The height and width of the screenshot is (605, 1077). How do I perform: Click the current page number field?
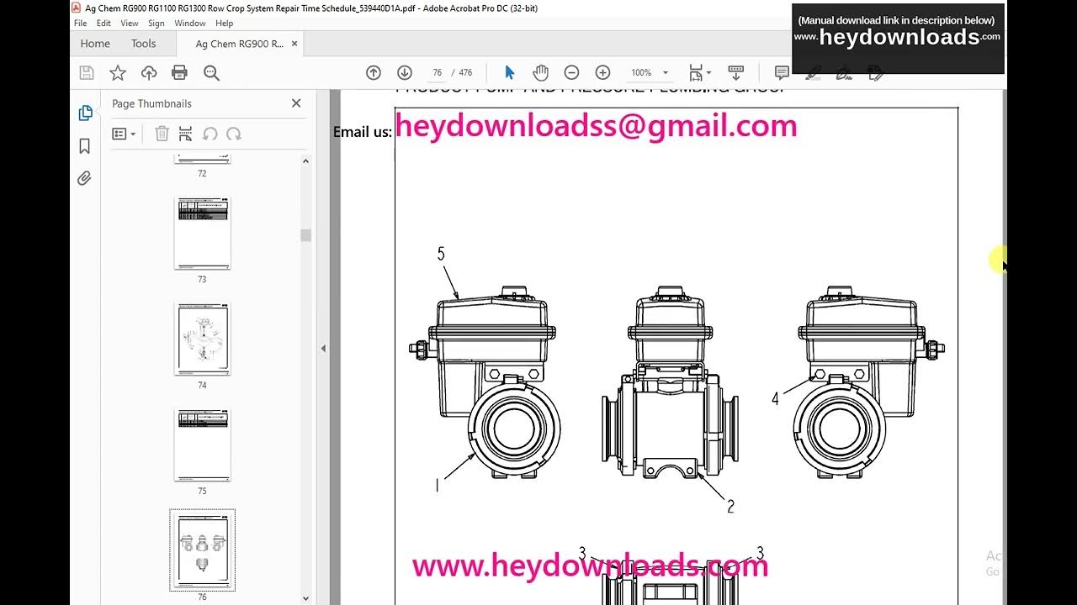438,73
